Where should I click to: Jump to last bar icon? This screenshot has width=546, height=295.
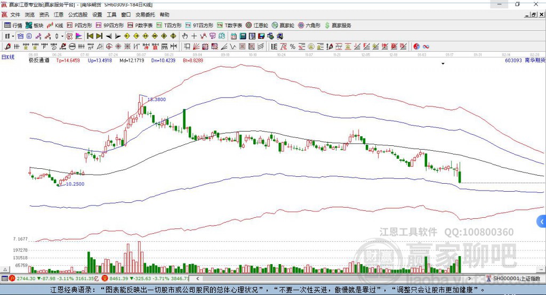pos(99,36)
